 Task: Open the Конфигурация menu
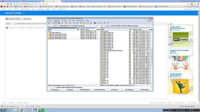pyautogui.click(x=80, y=21)
